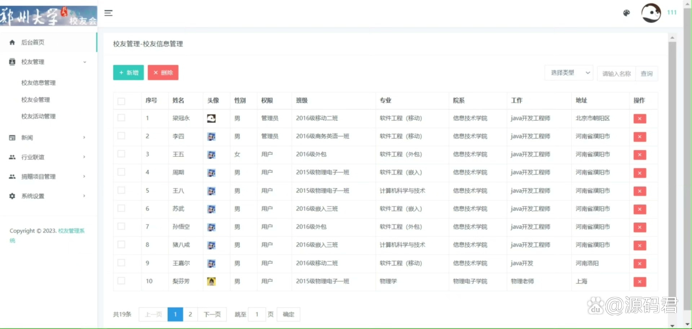692x329 pixels.
Task: Click the 系统设置 gear icon
Action: tap(12, 196)
